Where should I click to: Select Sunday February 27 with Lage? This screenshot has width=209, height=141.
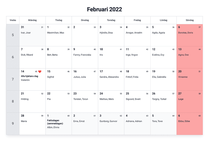pyautogui.click(x=189, y=101)
